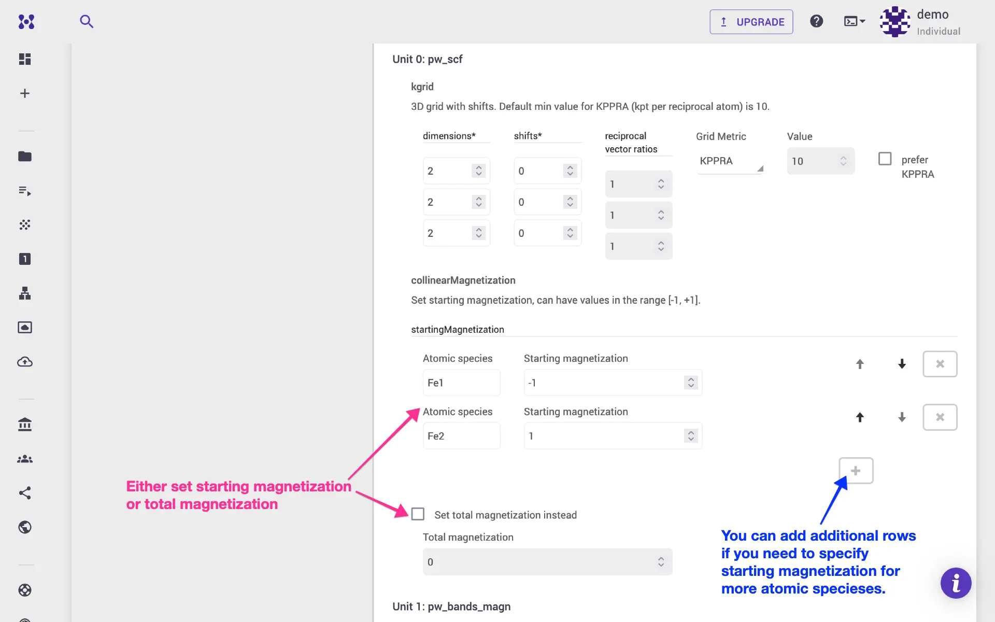Click the purple info button
The image size is (995, 622).
pyautogui.click(x=956, y=583)
